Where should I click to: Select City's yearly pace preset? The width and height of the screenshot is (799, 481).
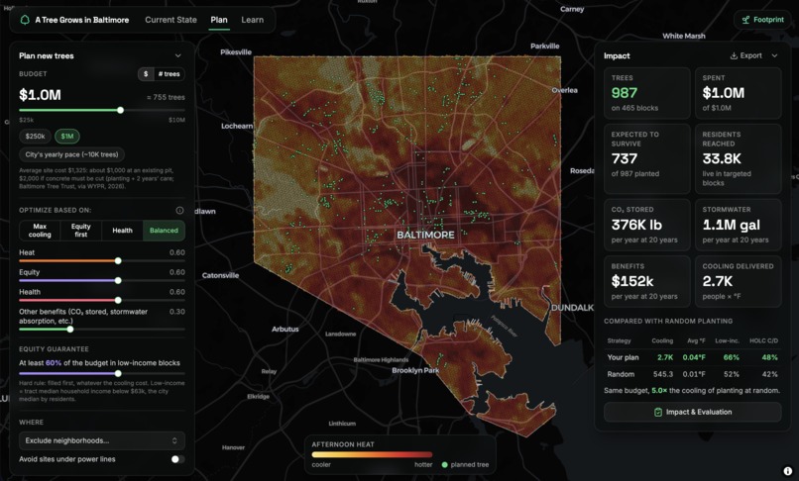[71, 154]
